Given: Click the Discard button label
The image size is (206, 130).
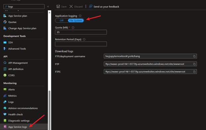Looking at the screenshot, I should pos(78,7).
